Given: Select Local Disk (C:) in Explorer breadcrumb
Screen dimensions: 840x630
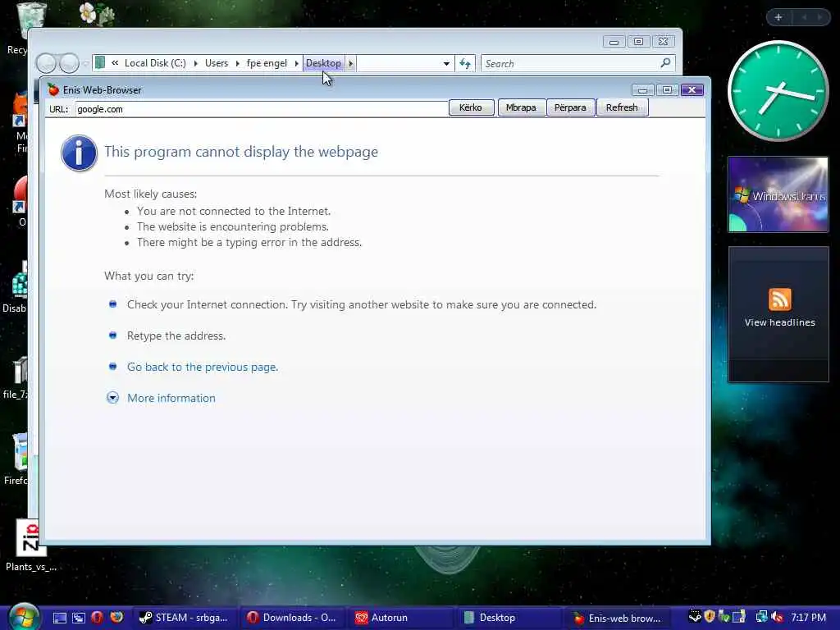Looking at the screenshot, I should pos(155,63).
